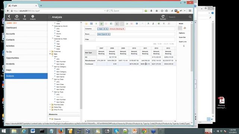
Task: Click the Year chip in Columns
Action: pyautogui.click(x=103, y=29)
